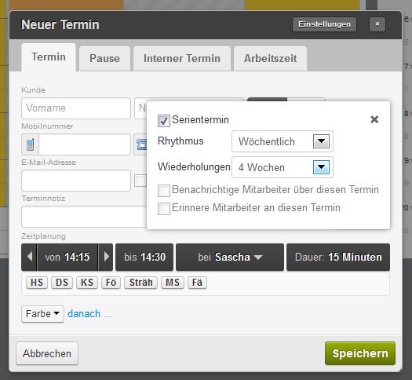412x380 pixels.
Task: Open the bei Sascha employee dropdown
Action: [230, 257]
